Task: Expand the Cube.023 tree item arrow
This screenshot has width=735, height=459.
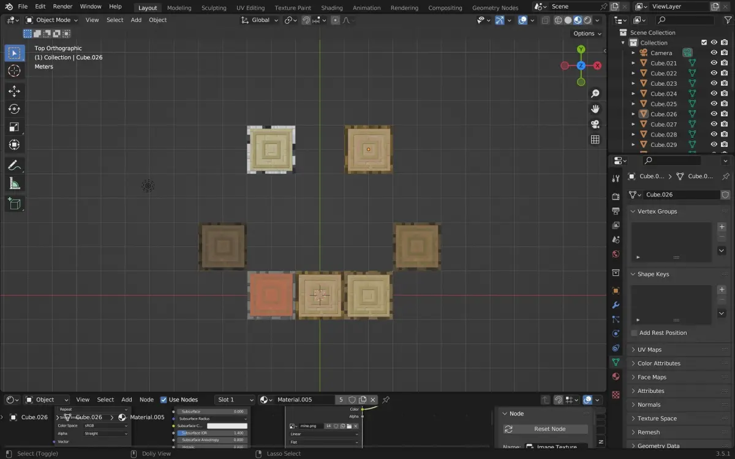Action: pyautogui.click(x=633, y=83)
